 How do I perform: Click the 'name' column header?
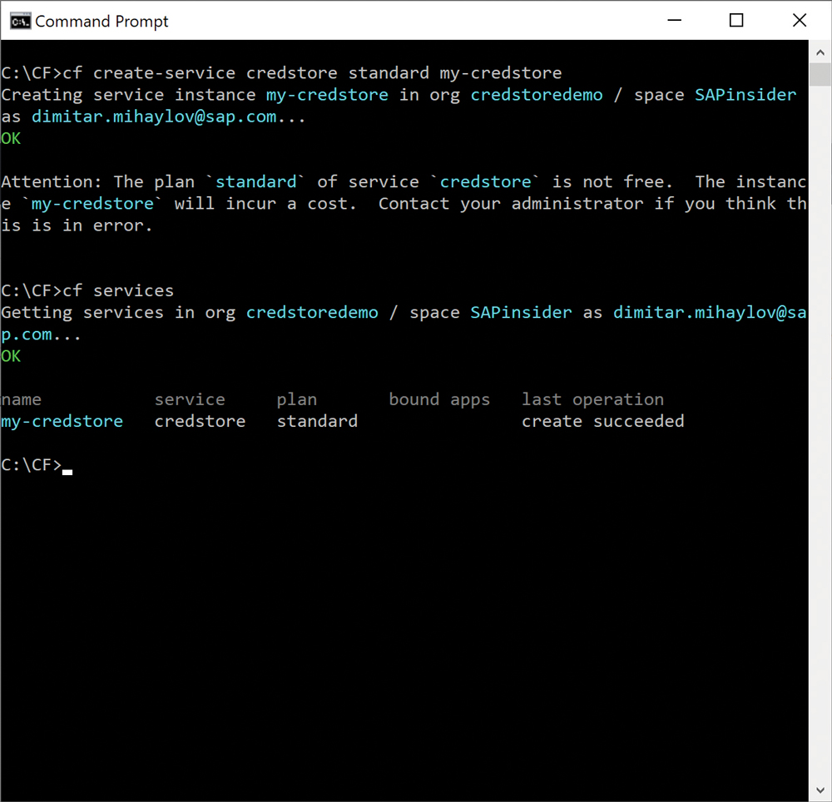[22, 399]
